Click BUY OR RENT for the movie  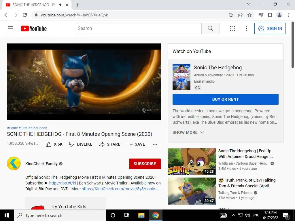tap(225, 99)
